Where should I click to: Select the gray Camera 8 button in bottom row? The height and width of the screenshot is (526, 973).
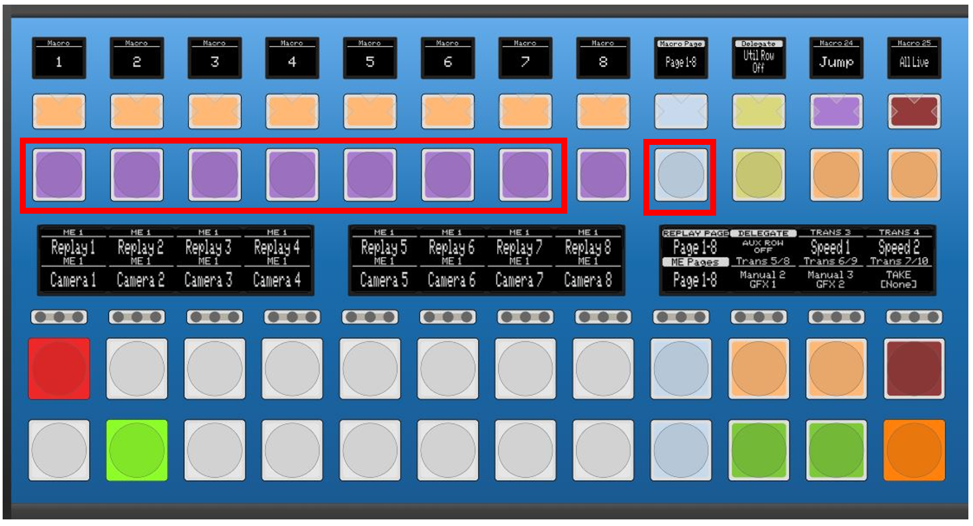603,450
